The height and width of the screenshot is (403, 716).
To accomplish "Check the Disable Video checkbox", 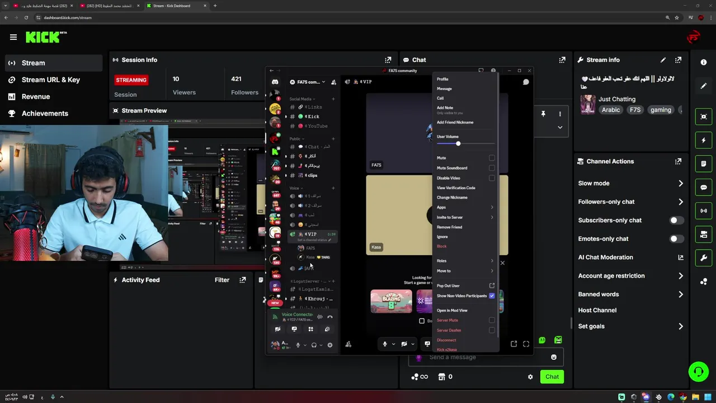I will click(492, 178).
